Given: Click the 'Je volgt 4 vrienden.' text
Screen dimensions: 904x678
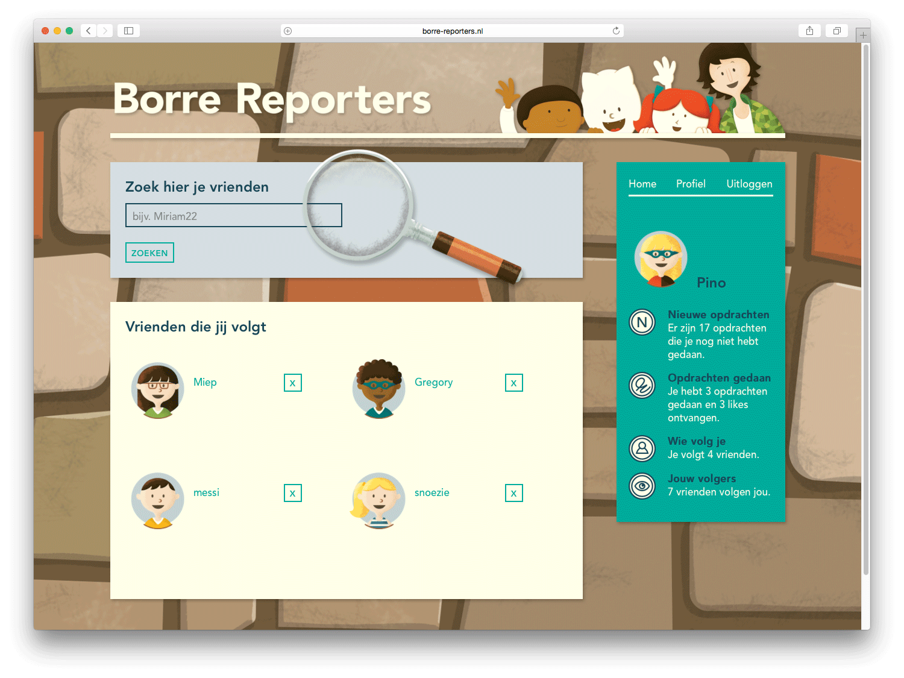Looking at the screenshot, I should [x=714, y=454].
